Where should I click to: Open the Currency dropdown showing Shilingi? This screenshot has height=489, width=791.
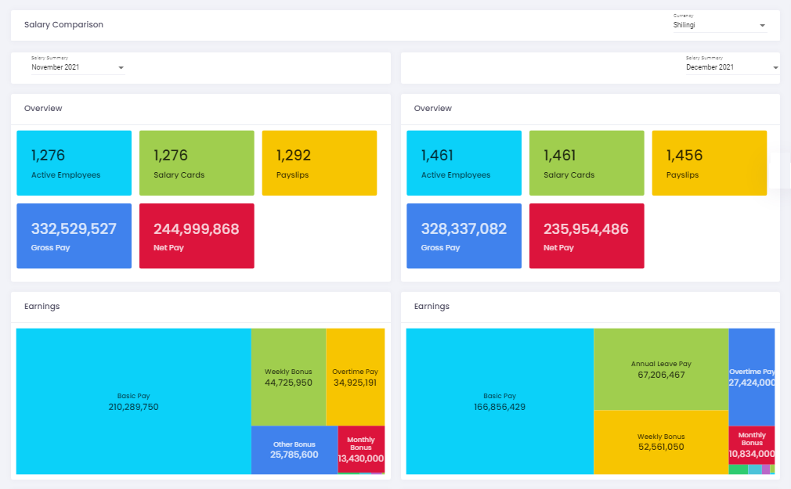click(x=720, y=25)
